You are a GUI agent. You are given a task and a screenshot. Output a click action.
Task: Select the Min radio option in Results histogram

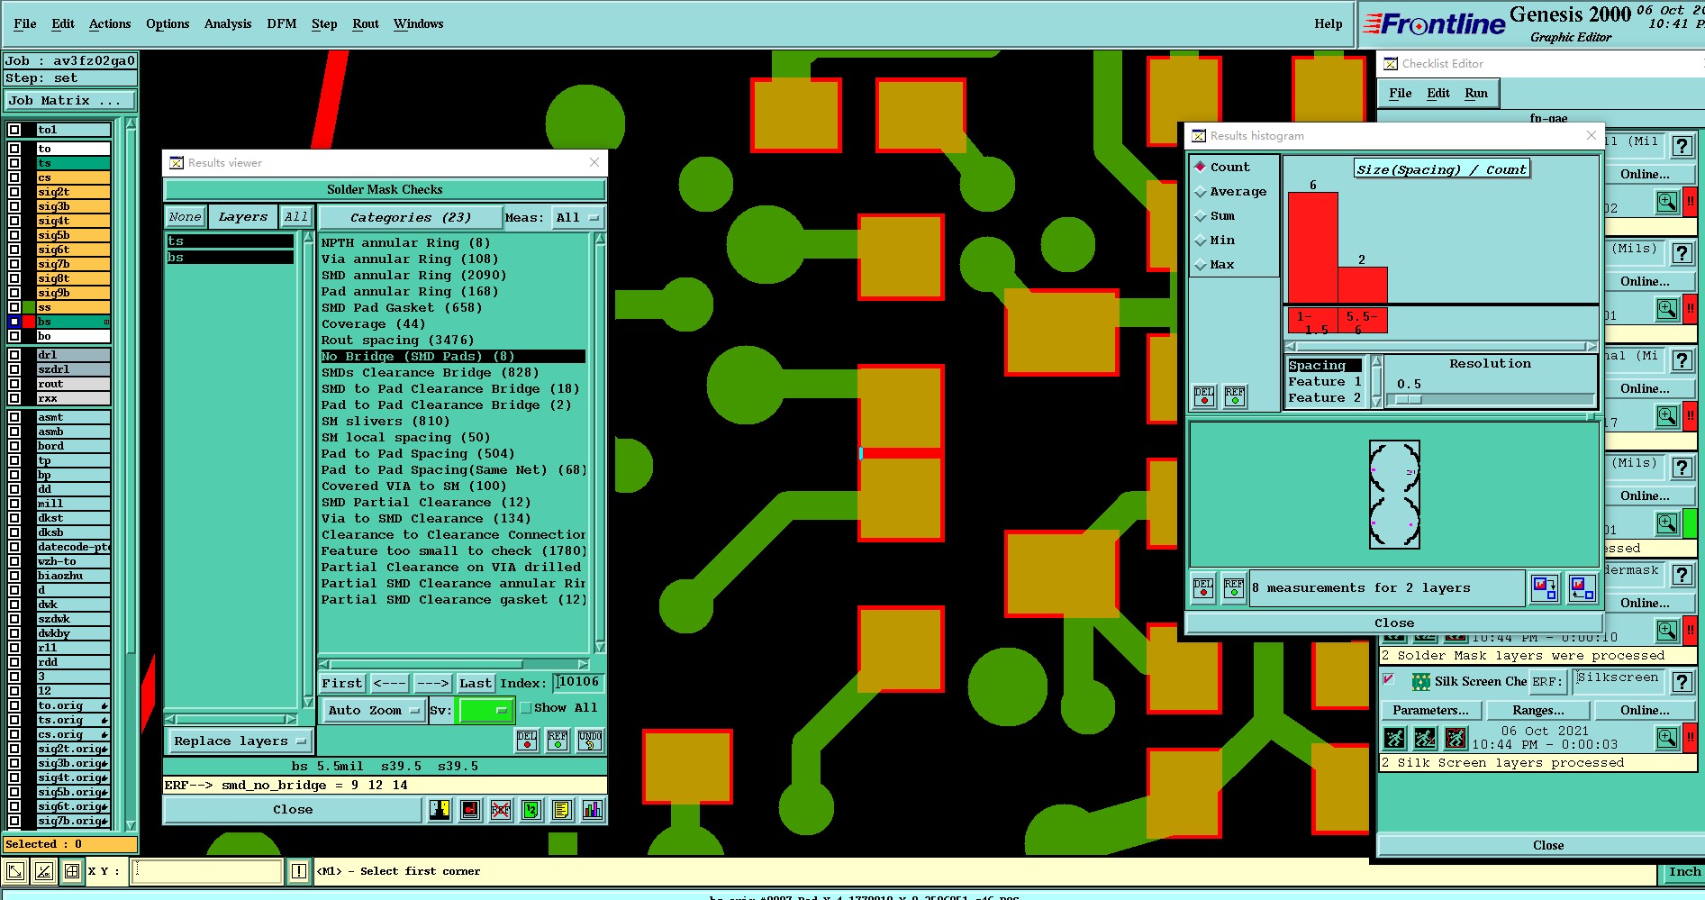(1200, 241)
